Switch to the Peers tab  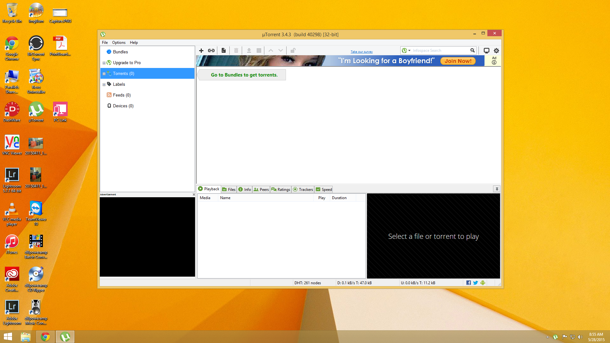click(x=261, y=190)
